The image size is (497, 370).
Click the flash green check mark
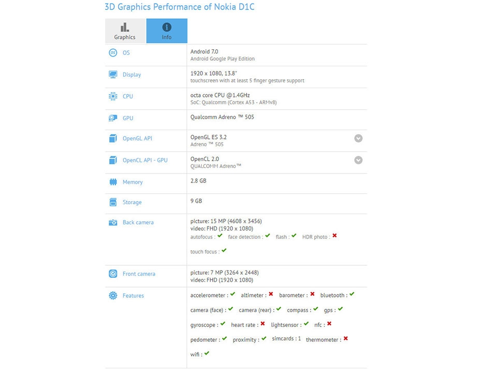click(294, 236)
